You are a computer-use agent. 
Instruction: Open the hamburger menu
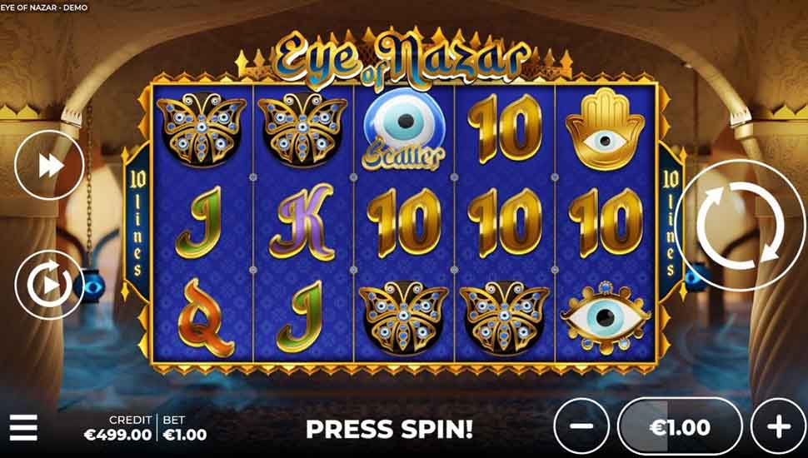click(23, 427)
